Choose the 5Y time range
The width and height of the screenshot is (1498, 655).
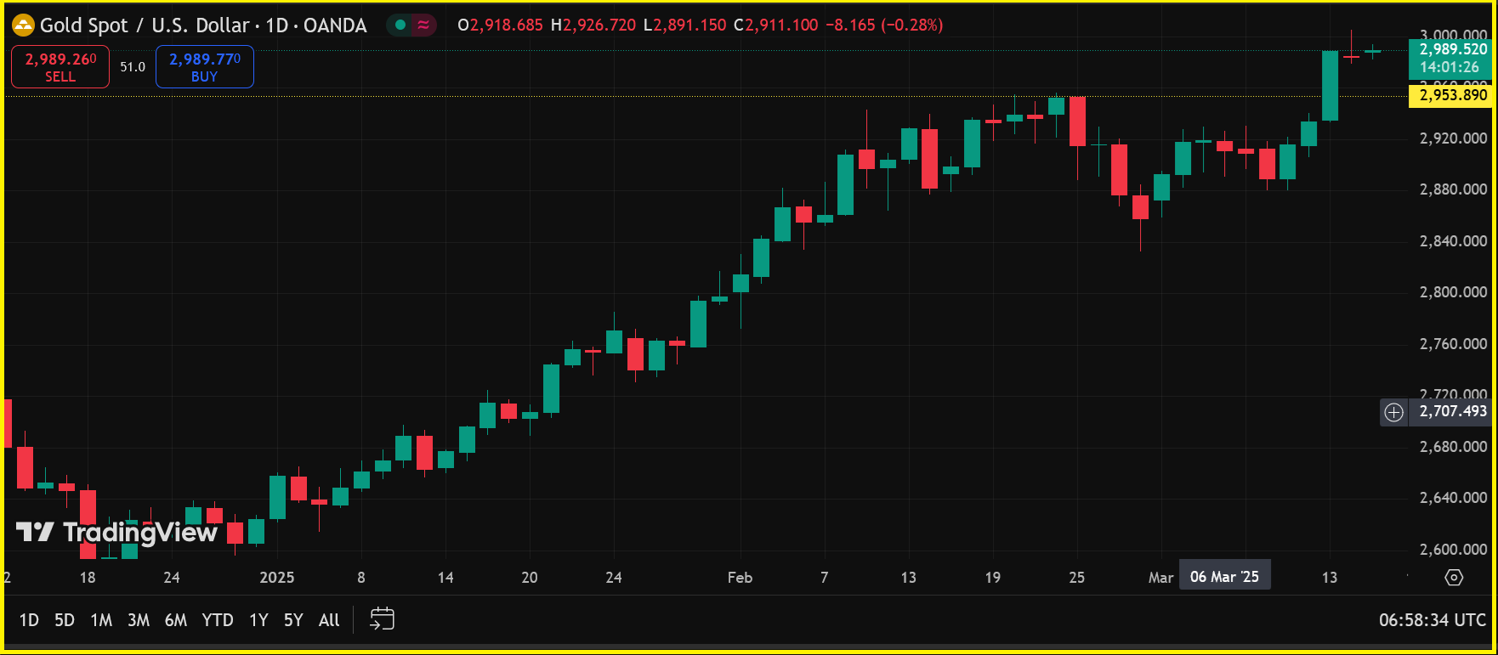(293, 620)
